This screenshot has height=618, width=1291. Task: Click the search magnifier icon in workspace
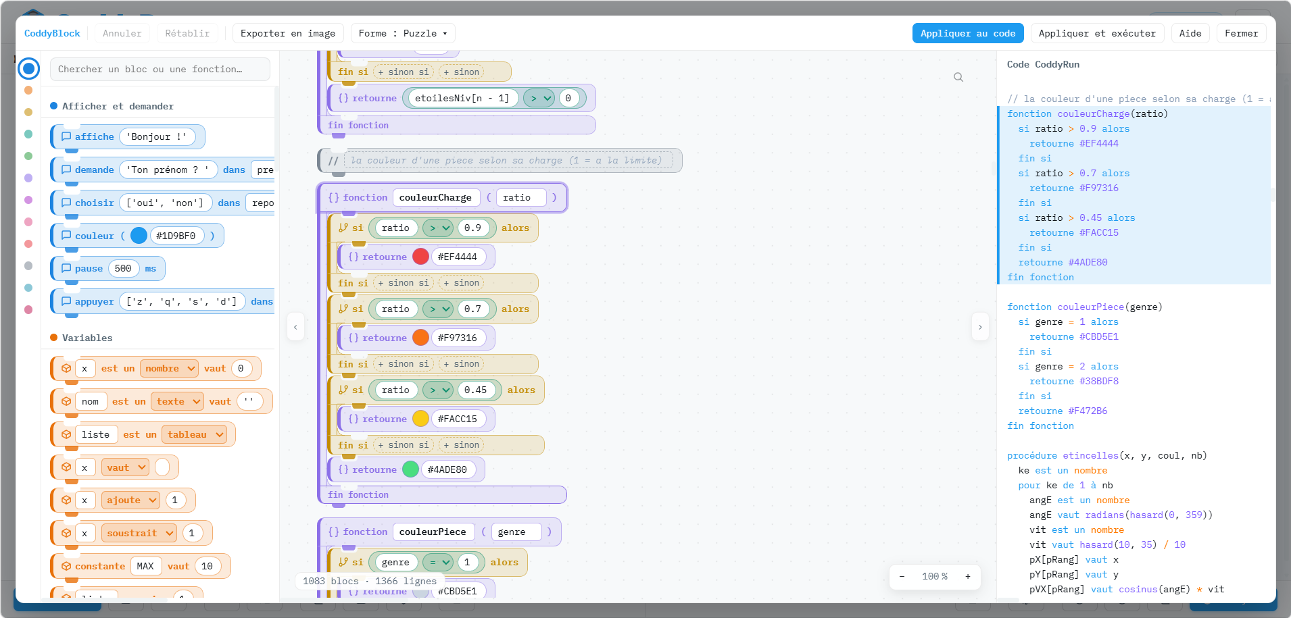958,77
